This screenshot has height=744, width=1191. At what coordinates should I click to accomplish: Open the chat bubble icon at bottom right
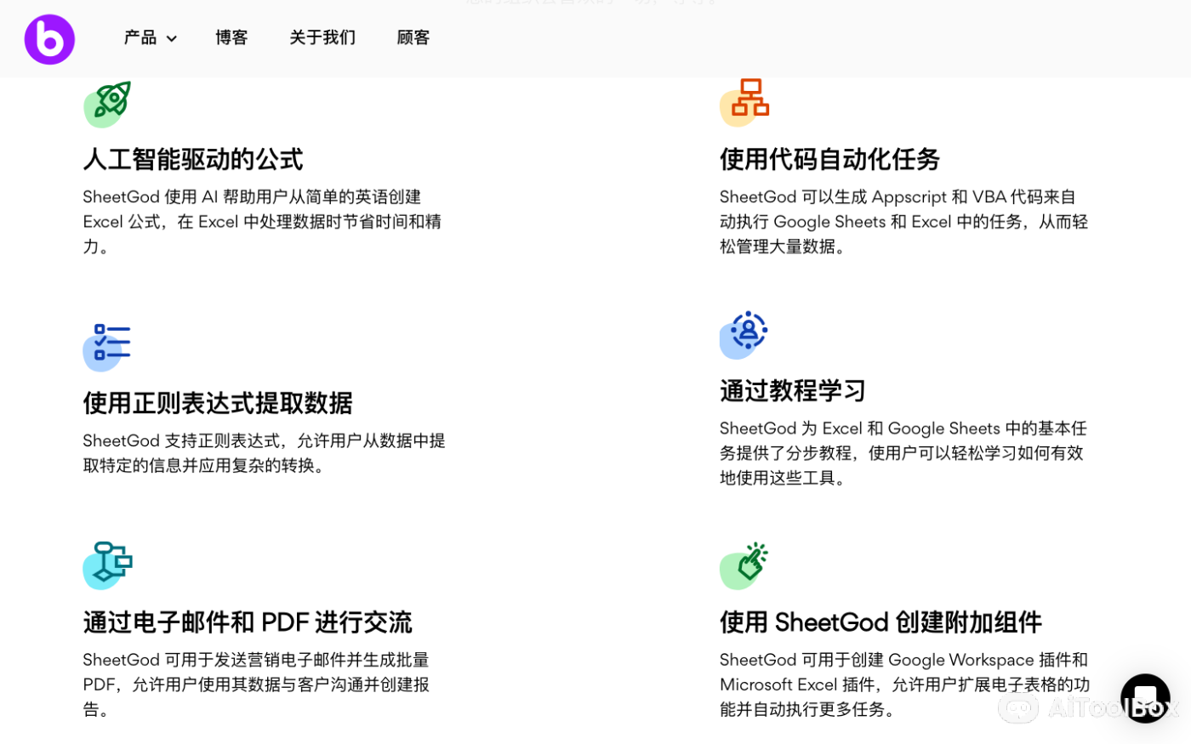coord(1144,697)
